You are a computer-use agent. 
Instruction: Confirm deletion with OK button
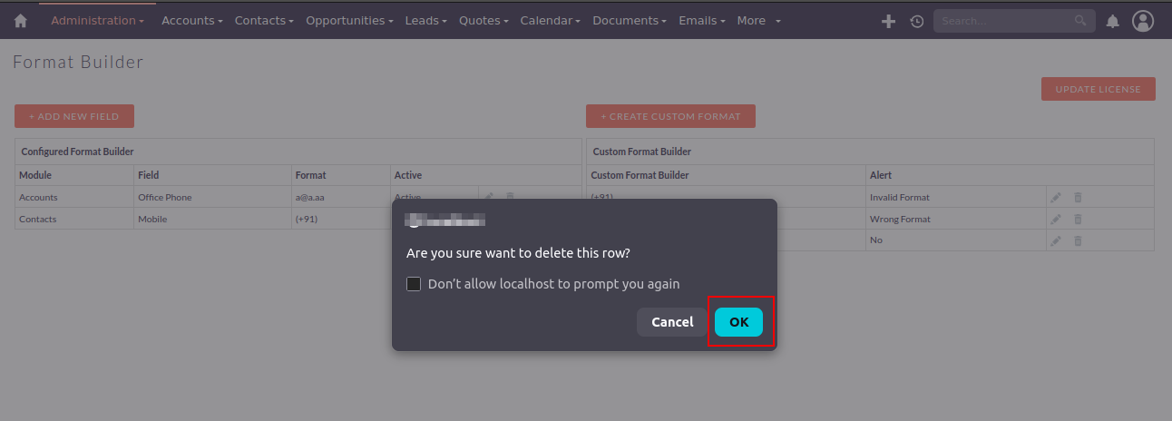738,322
